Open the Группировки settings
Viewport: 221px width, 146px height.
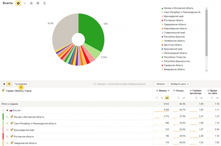pos(21,84)
